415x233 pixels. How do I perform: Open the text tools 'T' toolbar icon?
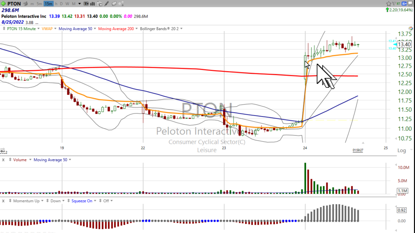[86, 4]
